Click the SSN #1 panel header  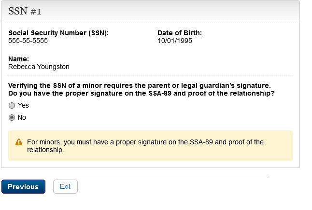150,11
